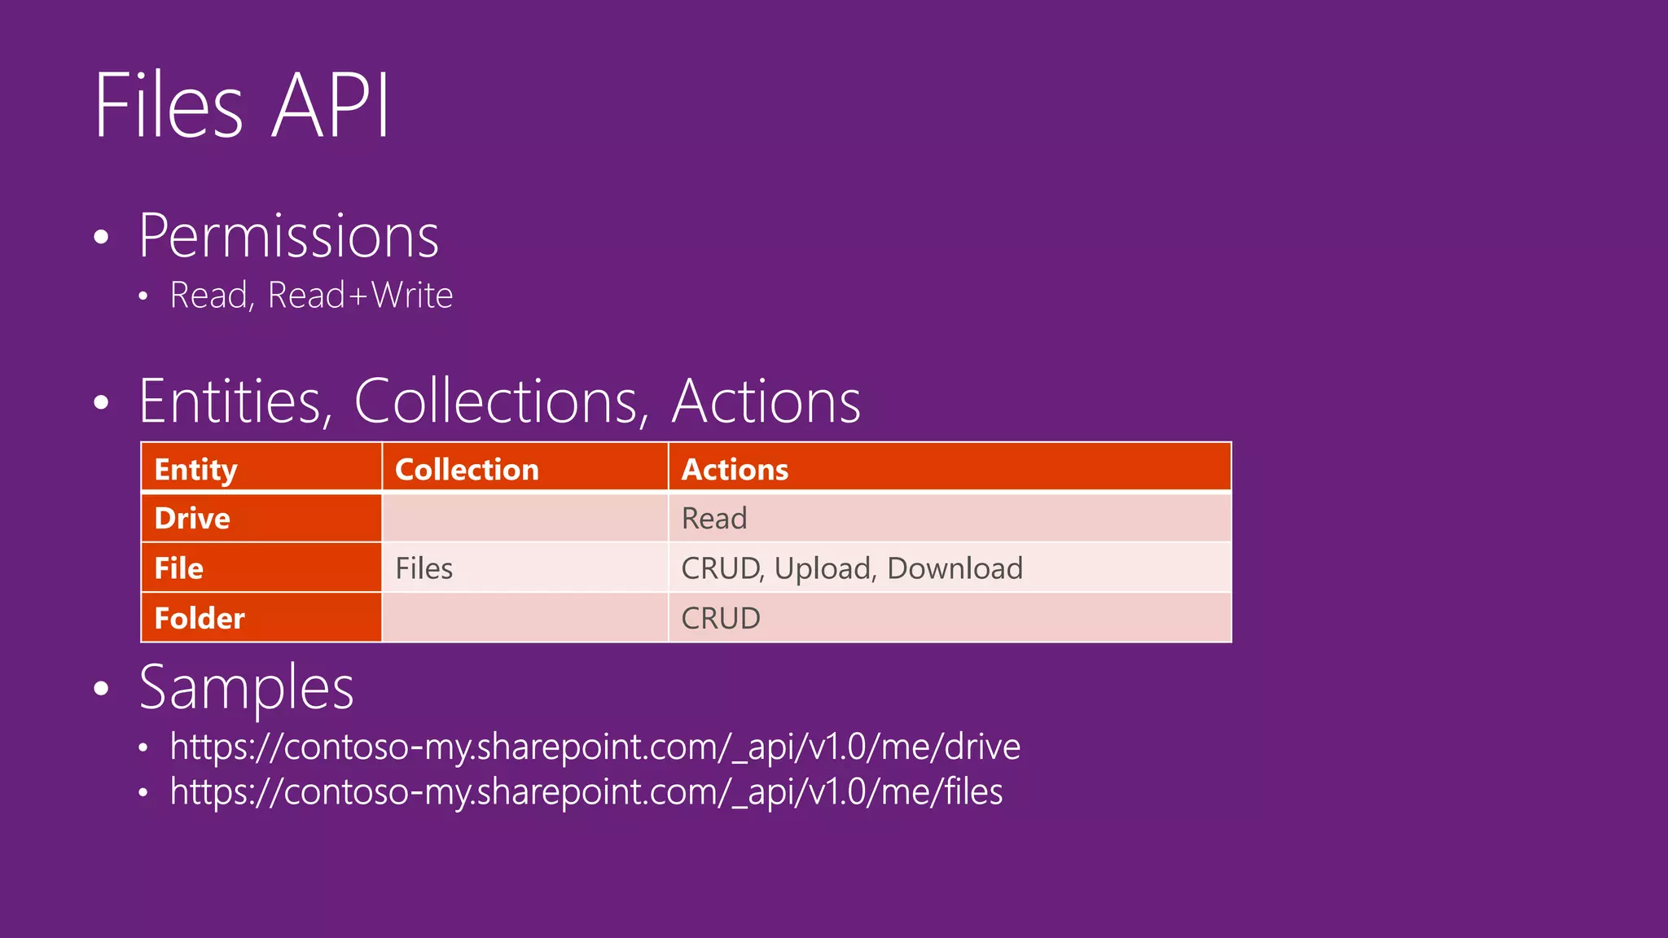Click the Entity column header

pos(261,468)
